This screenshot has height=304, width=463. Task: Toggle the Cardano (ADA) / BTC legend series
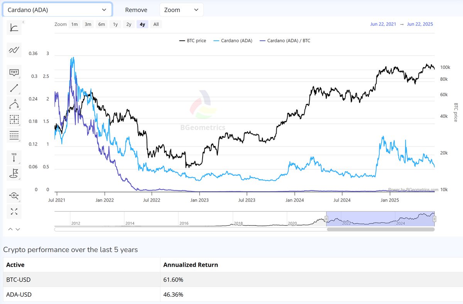[285, 40]
